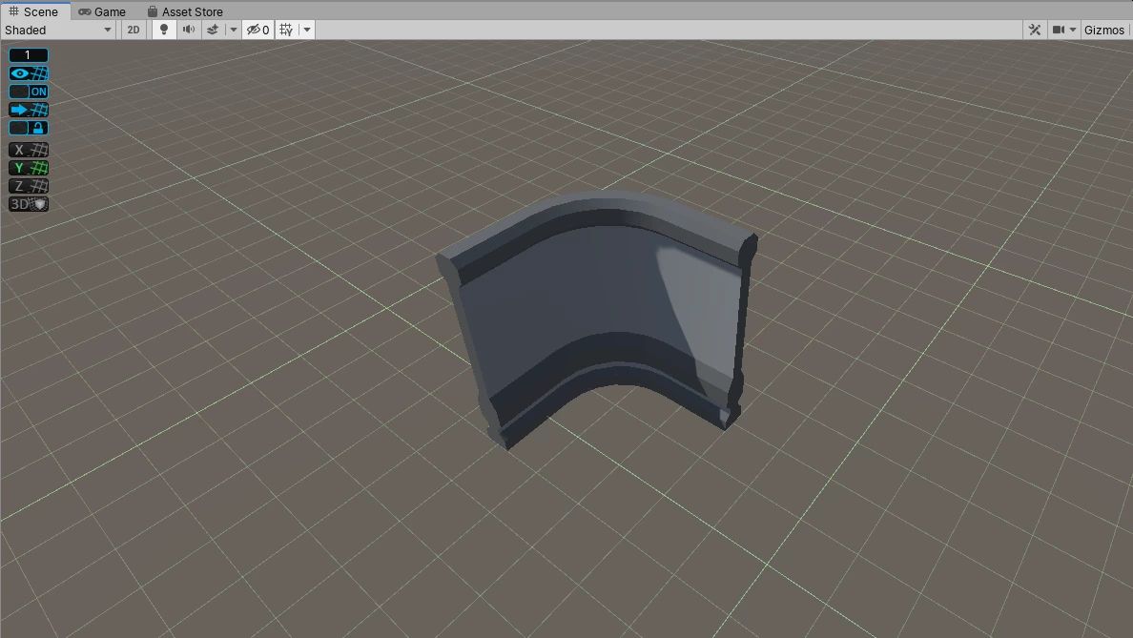Toggle the ProGrids grid visibility eye

coord(29,73)
